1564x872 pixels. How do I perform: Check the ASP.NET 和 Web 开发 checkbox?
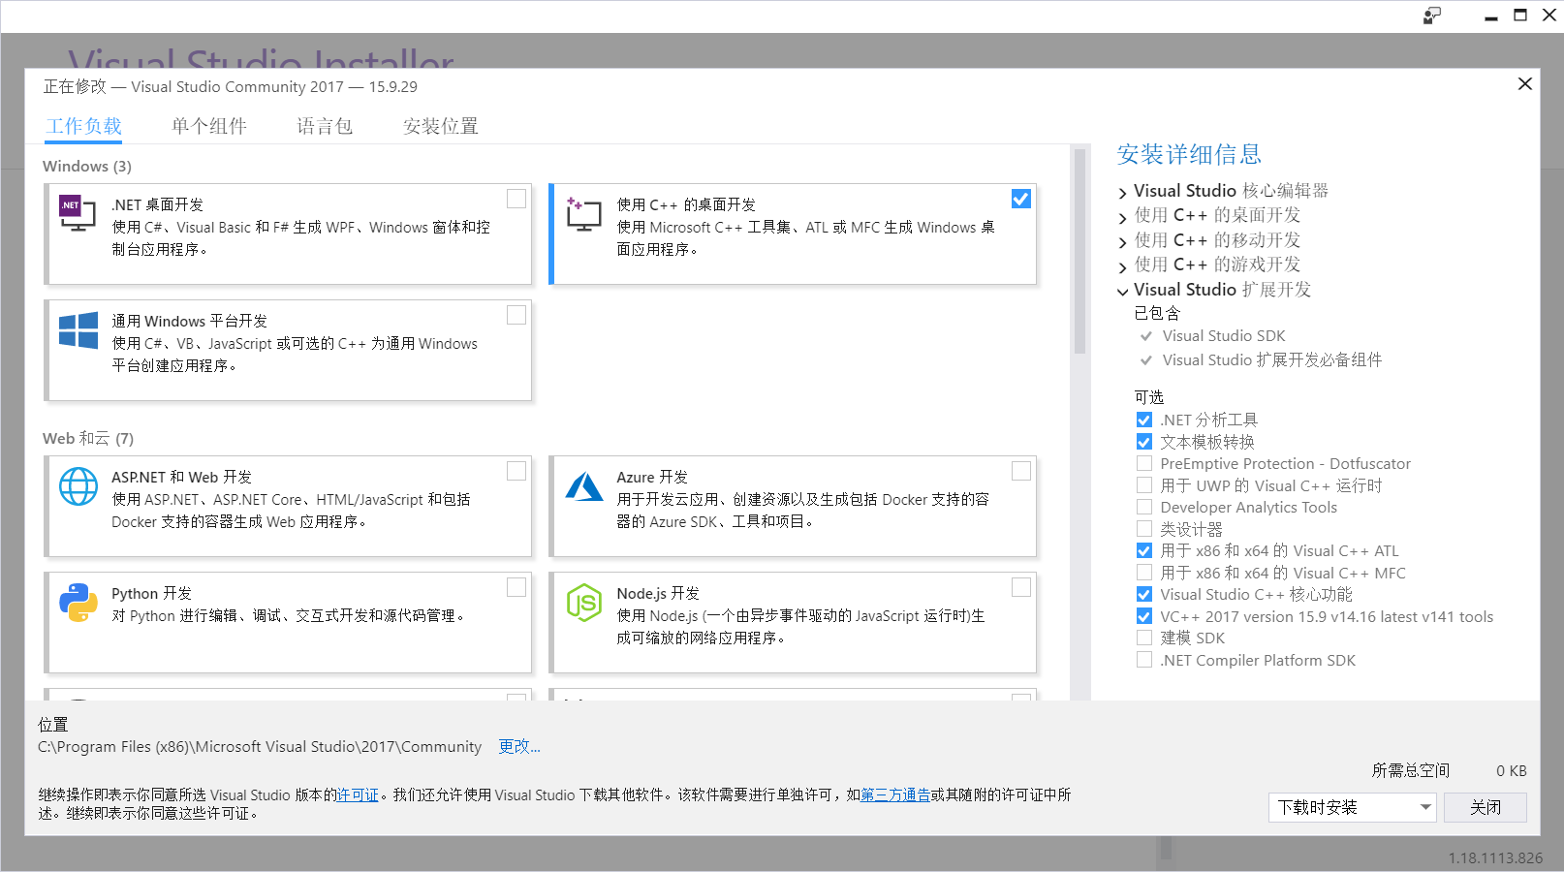coord(516,471)
